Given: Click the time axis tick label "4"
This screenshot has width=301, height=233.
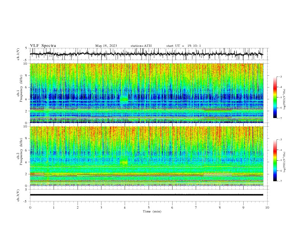Looking at the screenshot, I should (125, 207).
